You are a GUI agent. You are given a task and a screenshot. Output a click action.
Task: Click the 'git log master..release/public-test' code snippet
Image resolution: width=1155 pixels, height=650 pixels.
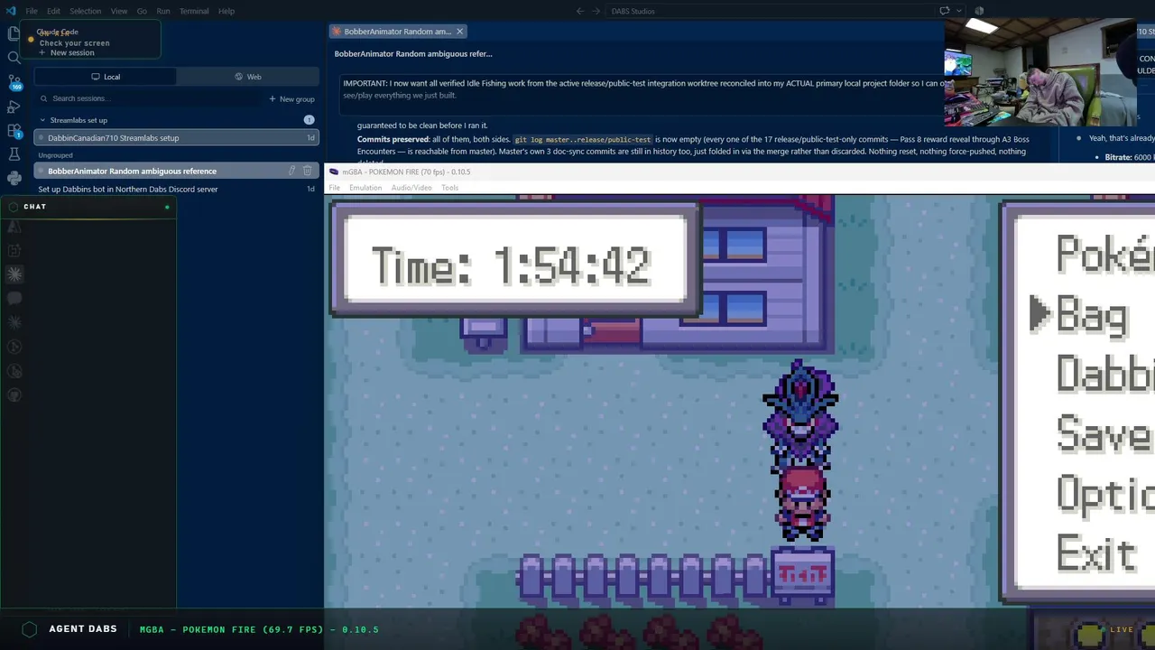pyautogui.click(x=583, y=140)
